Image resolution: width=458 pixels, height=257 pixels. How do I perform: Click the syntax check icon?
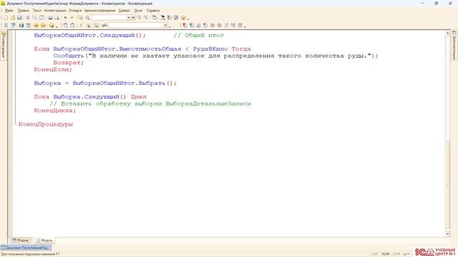click(x=96, y=26)
